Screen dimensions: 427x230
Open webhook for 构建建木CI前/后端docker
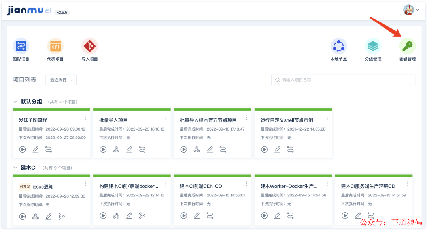point(116,215)
